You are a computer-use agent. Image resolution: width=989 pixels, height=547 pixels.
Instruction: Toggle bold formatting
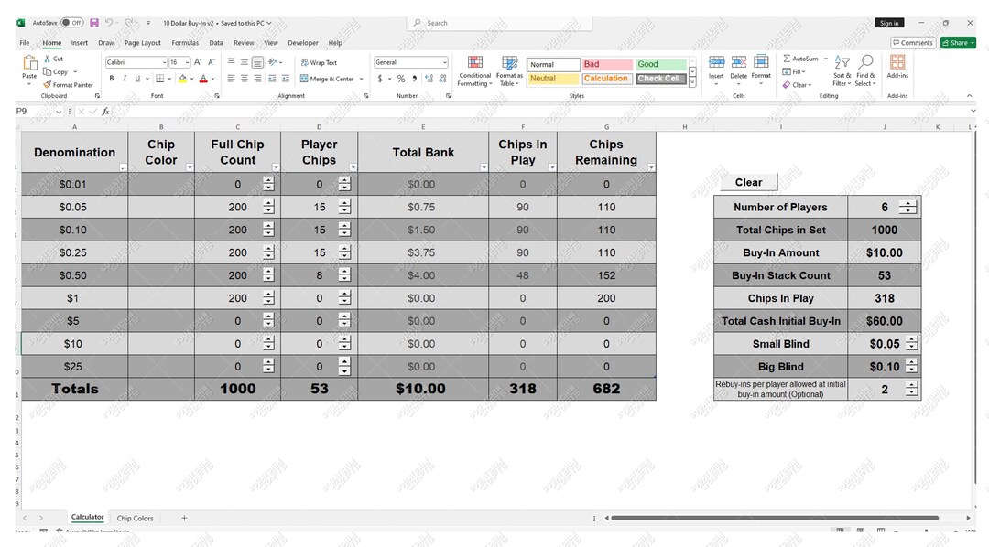[x=111, y=79]
